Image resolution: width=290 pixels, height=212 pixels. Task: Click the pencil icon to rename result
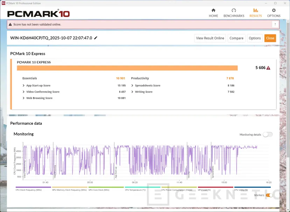click(96, 38)
